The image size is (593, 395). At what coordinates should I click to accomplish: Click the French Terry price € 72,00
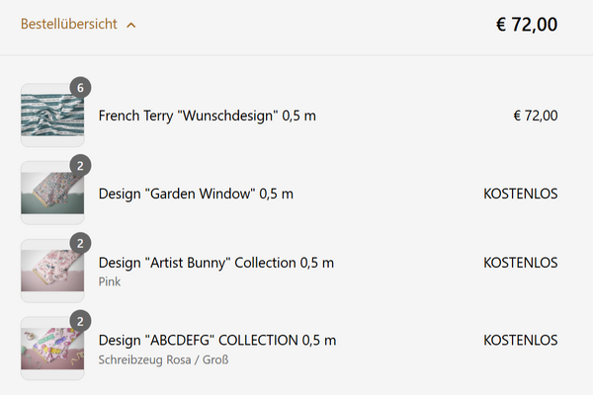[536, 116]
